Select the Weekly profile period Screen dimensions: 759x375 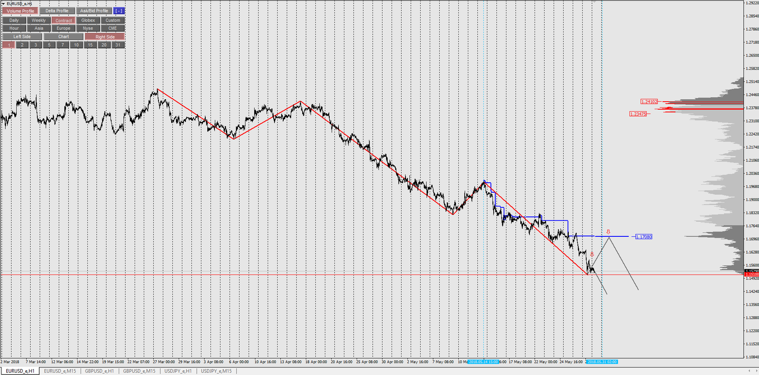coord(39,20)
